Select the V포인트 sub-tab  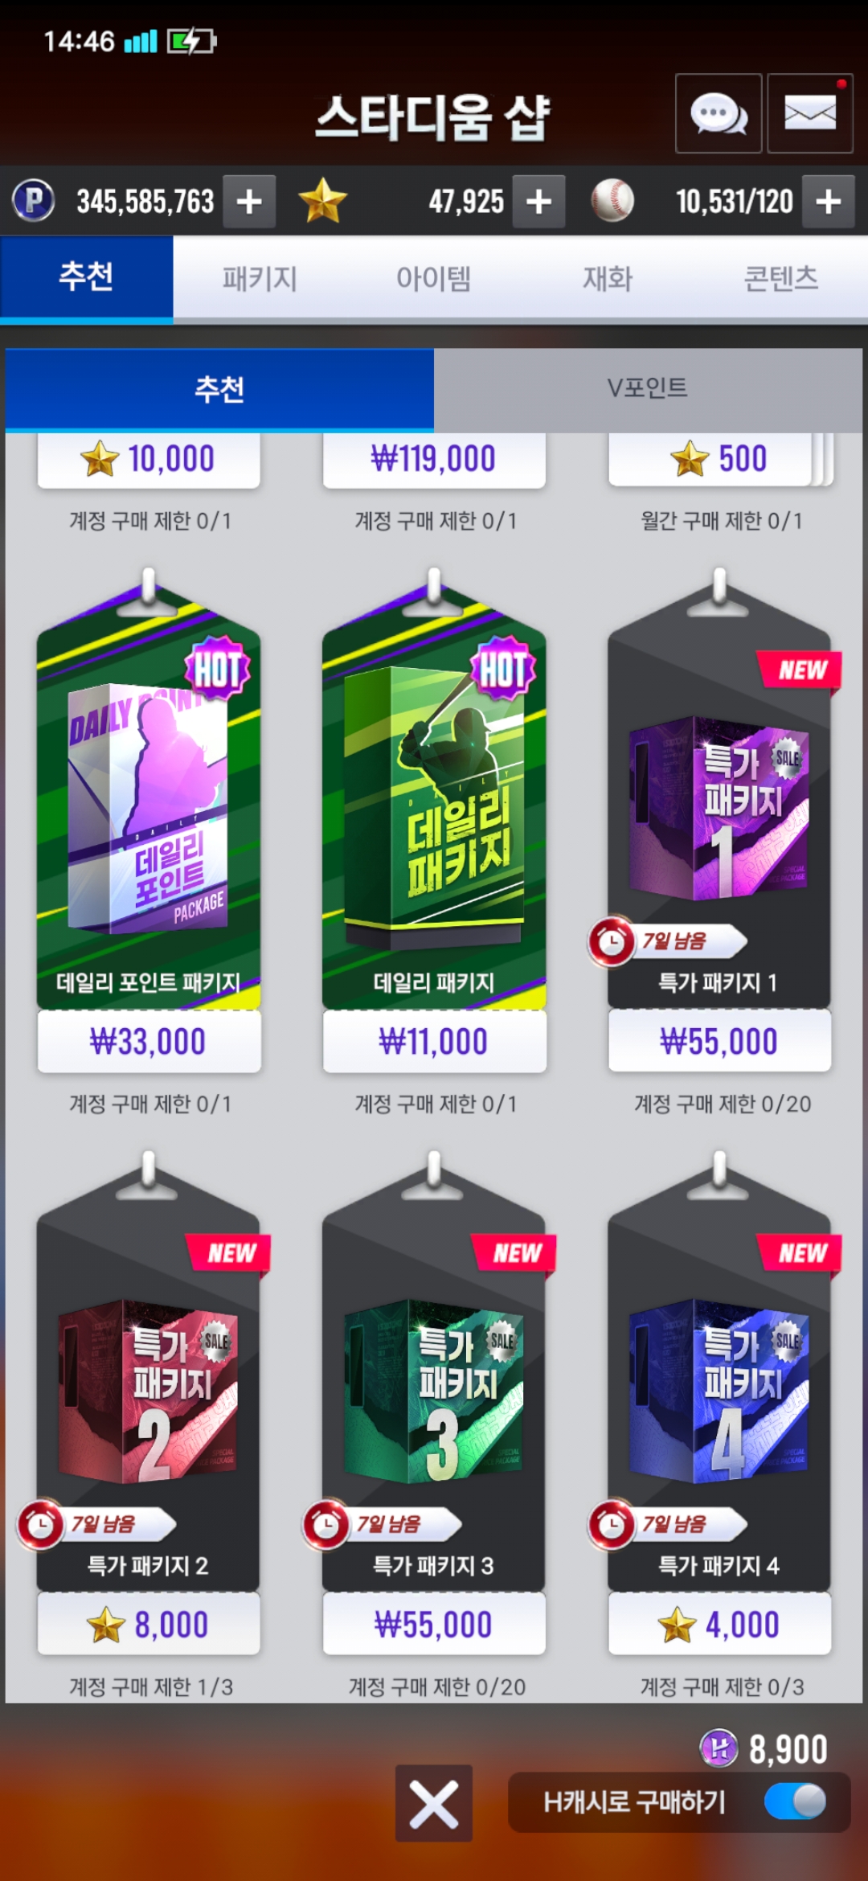tap(648, 389)
